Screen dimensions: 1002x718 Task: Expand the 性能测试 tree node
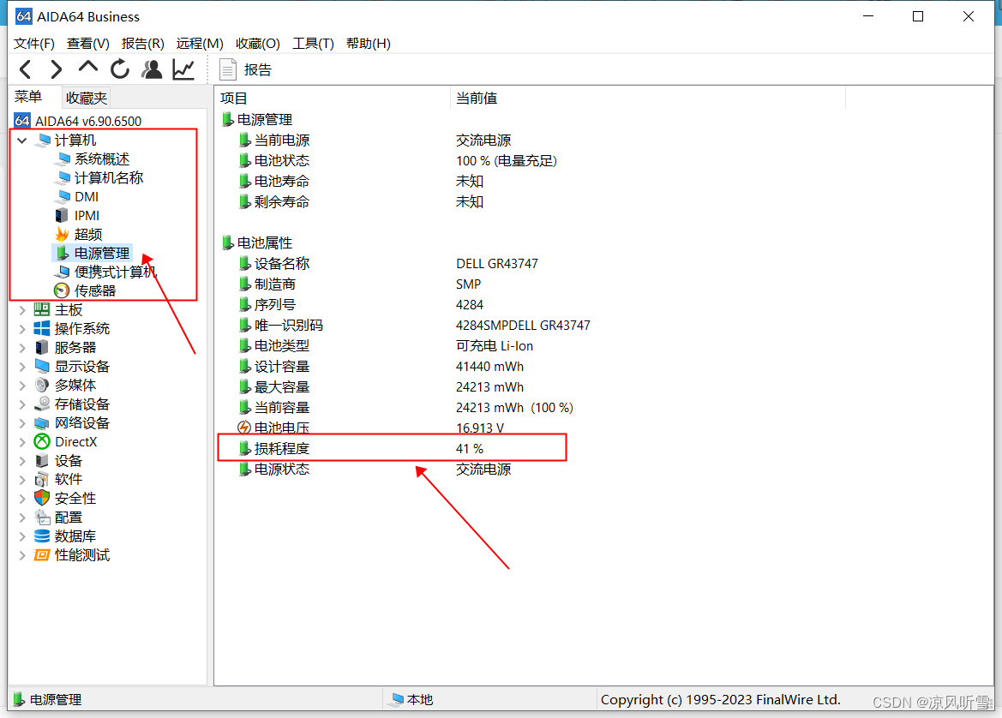click(22, 555)
